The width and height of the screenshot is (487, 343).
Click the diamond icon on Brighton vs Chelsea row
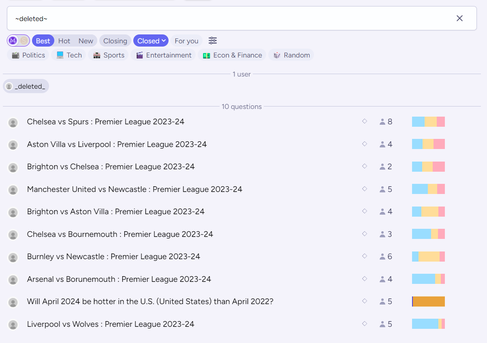364,166
